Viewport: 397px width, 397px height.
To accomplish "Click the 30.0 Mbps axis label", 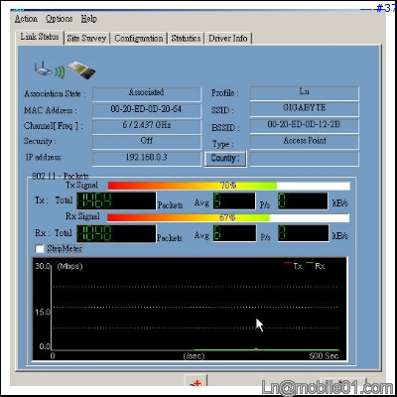I will point(43,266).
